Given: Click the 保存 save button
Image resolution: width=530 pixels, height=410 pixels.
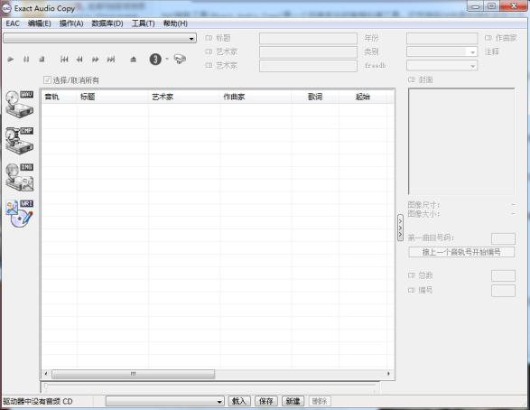Looking at the screenshot, I should click(x=266, y=401).
